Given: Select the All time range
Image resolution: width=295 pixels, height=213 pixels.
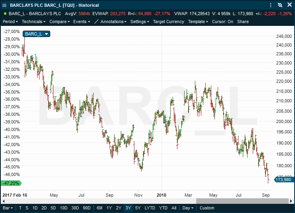Looking at the screenshot, I should (x=174, y=208).
